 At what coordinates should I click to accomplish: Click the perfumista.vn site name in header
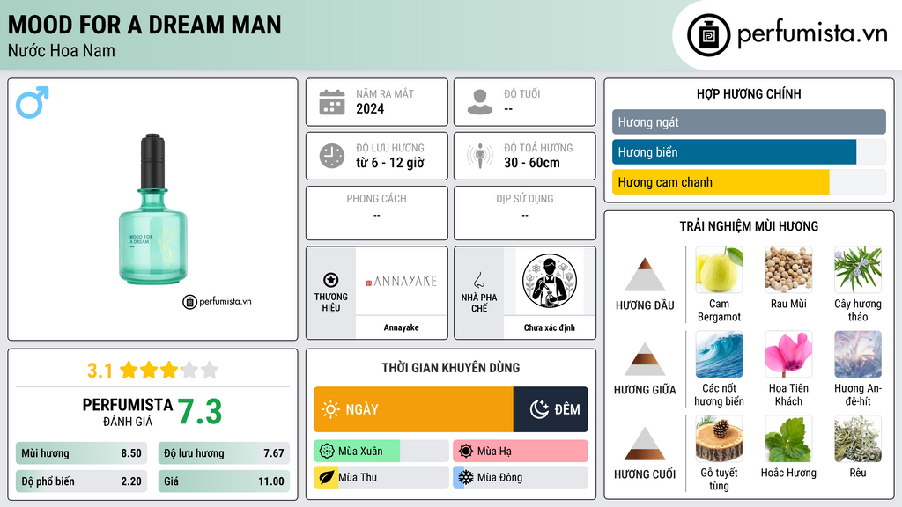coord(812,34)
